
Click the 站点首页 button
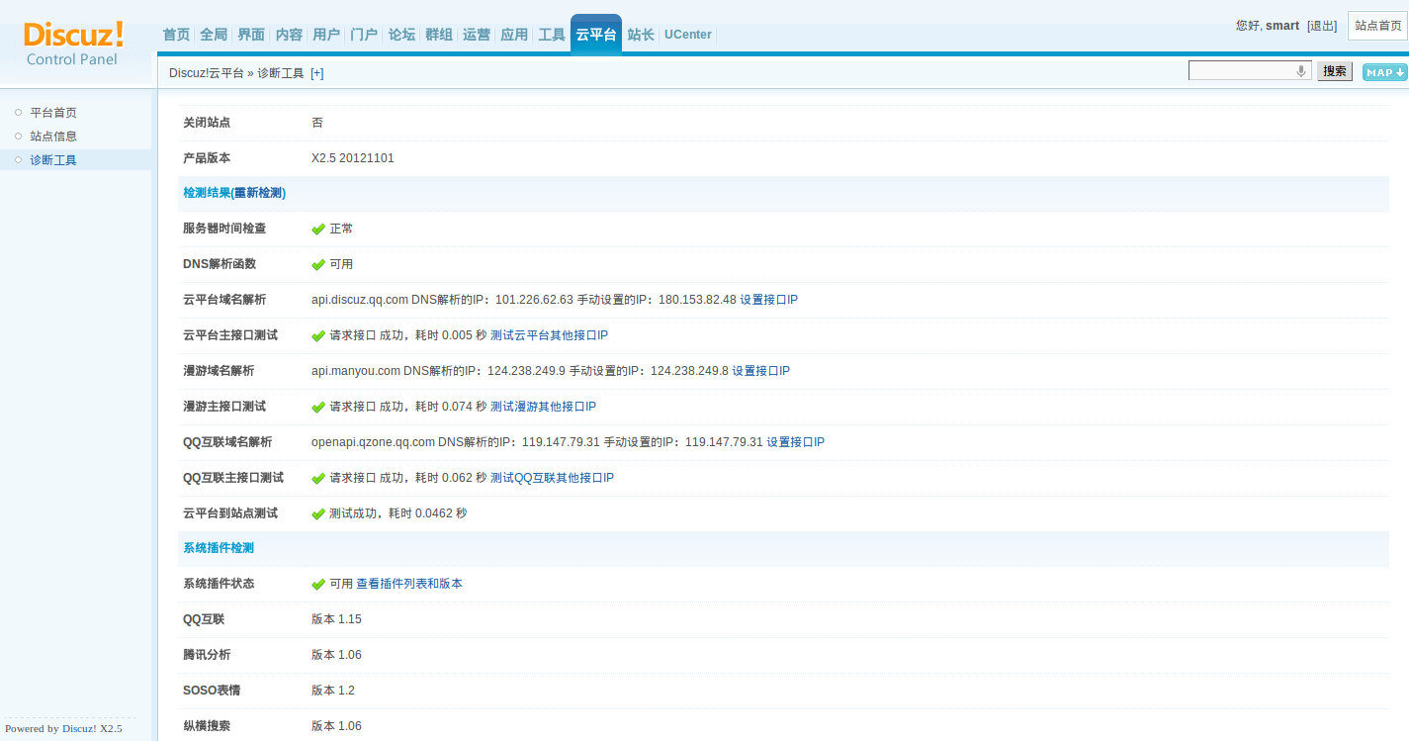point(1377,26)
